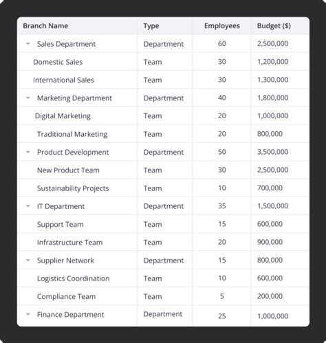
Task: Click the Compliance Team budget cell 200,000
Action: tap(270, 296)
